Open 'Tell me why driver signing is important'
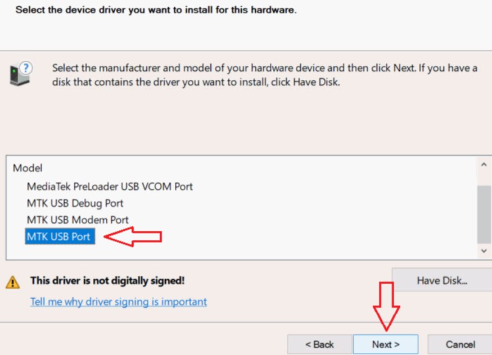The height and width of the screenshot is (355, 492). coord(118,302)
